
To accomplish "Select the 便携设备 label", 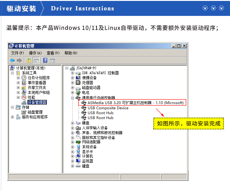I will click(x=89, y=78).
